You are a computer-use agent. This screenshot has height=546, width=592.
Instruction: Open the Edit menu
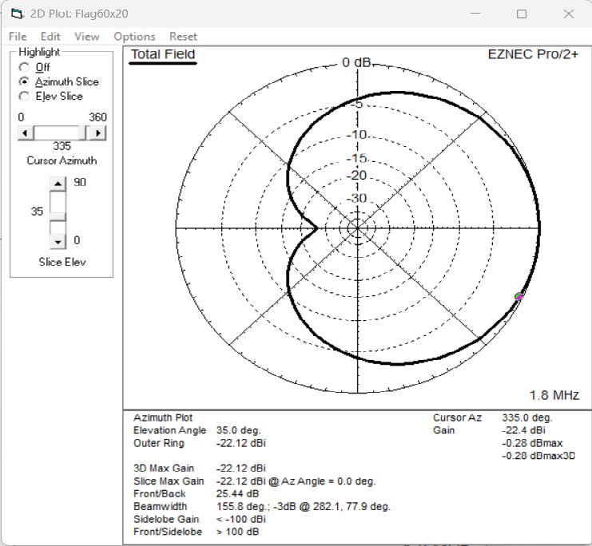50,36
